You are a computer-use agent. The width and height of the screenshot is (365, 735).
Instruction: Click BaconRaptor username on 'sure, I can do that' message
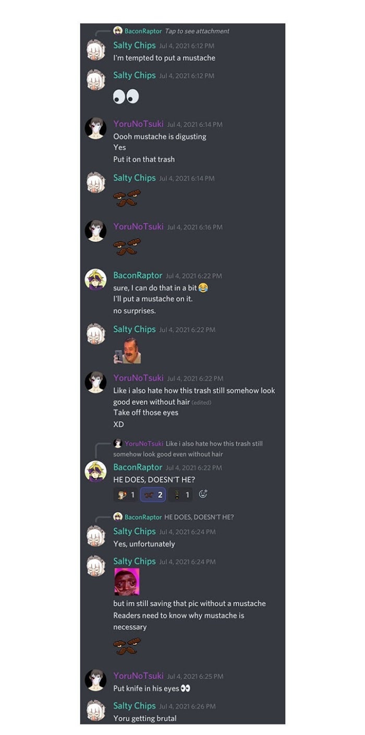pyautogui.click(x=138, y=275)
